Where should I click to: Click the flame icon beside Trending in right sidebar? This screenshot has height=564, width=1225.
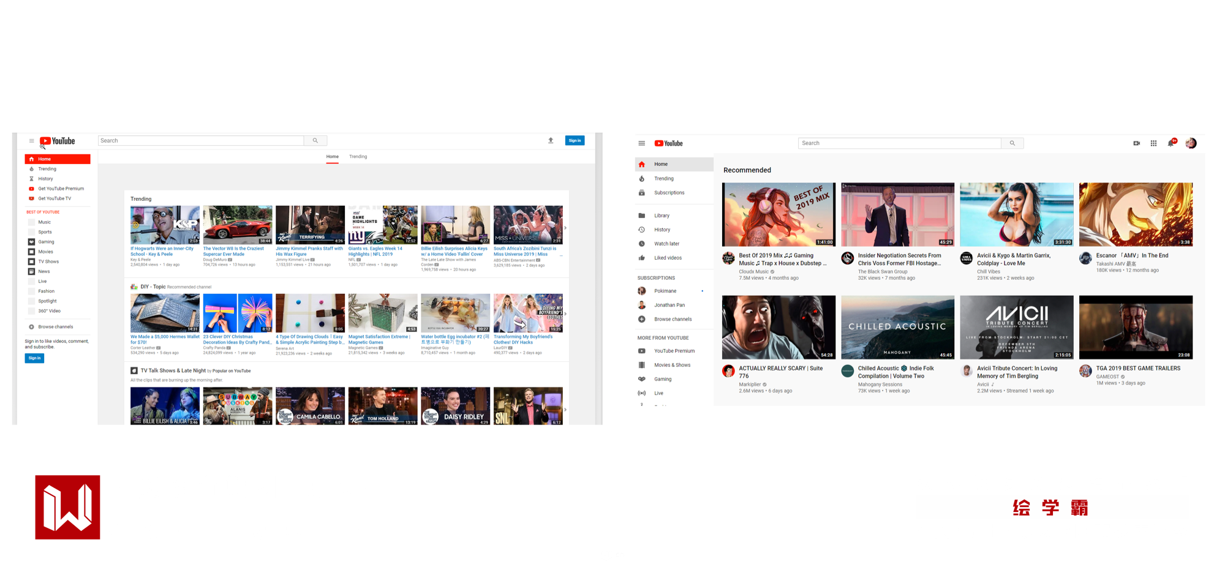click(642, 179)
